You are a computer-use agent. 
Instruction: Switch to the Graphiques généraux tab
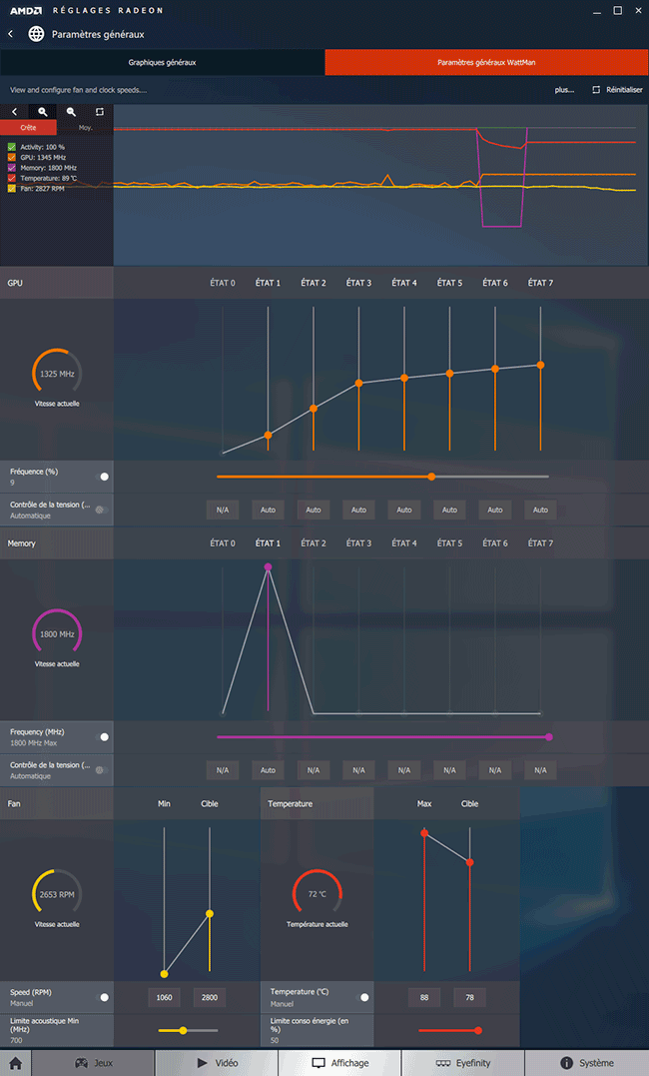(162, 62)
